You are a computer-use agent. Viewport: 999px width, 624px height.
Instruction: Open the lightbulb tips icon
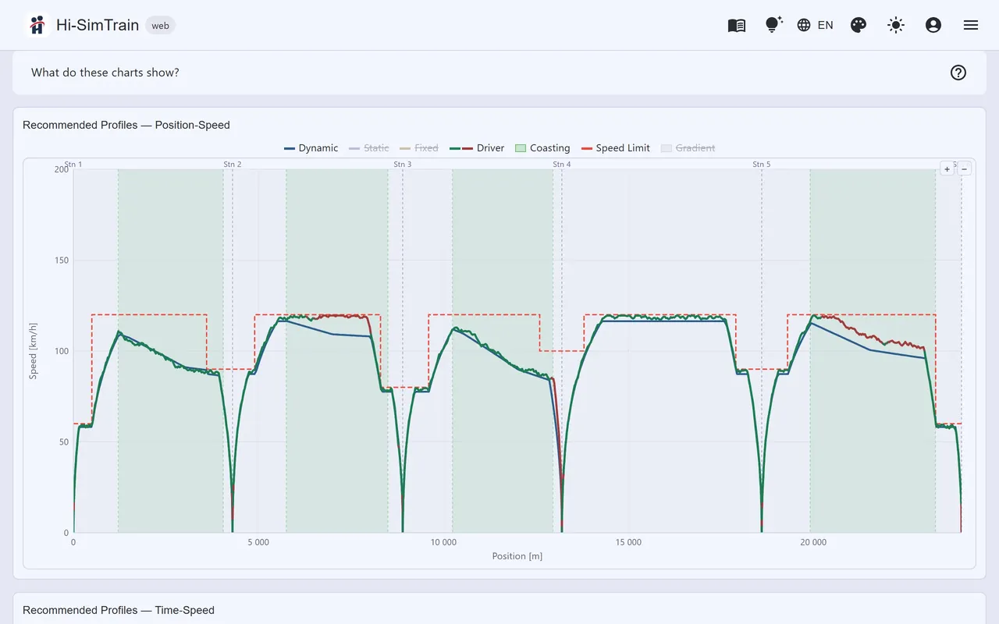tap(773, 25)
